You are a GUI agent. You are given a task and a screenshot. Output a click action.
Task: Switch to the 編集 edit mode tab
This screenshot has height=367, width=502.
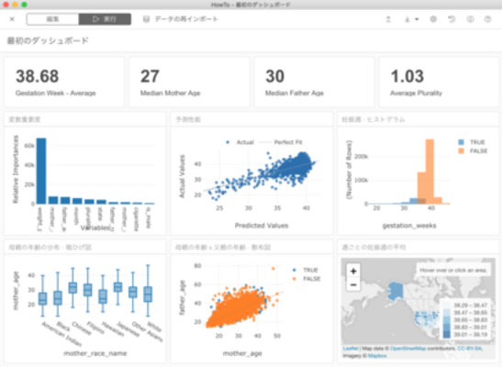click(52, 19)
